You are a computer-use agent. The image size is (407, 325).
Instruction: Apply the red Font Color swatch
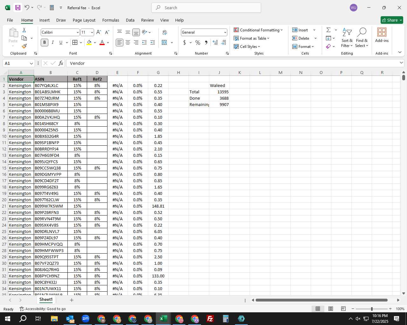pyautogui.click(x=102, y=43)
